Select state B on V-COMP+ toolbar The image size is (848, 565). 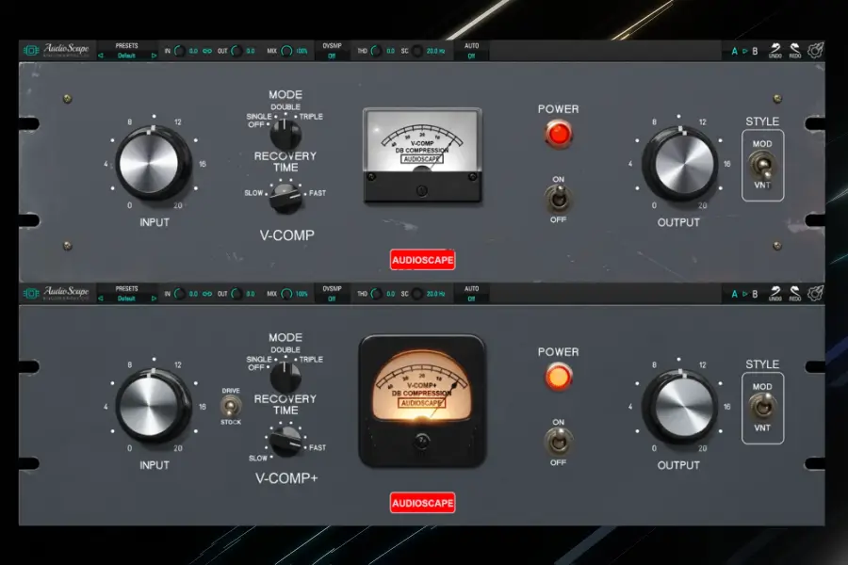pos(755,294)
